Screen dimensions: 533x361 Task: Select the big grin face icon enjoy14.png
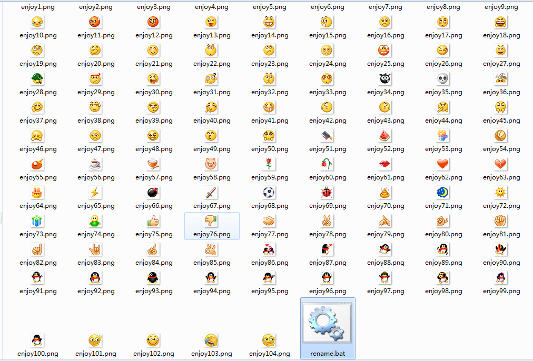[269, 22]
